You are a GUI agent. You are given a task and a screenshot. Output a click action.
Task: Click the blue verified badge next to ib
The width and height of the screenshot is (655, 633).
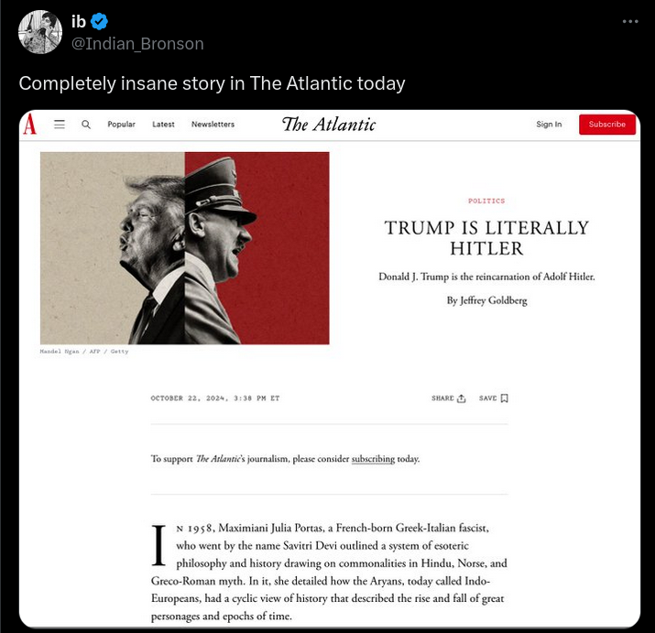(100, 21)
